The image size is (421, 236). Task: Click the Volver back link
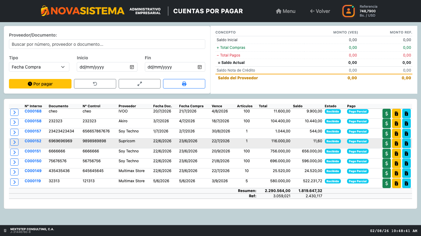pos(320,11)
